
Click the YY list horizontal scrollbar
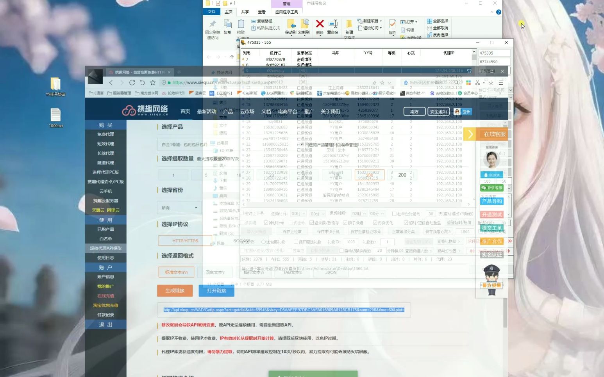356,205
